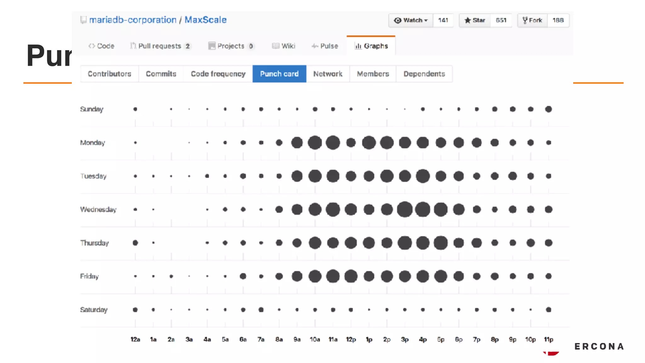The height and width of the screenshot is (363, 645).
Task: Show the Code frequency graph
Action: (218, 74)
